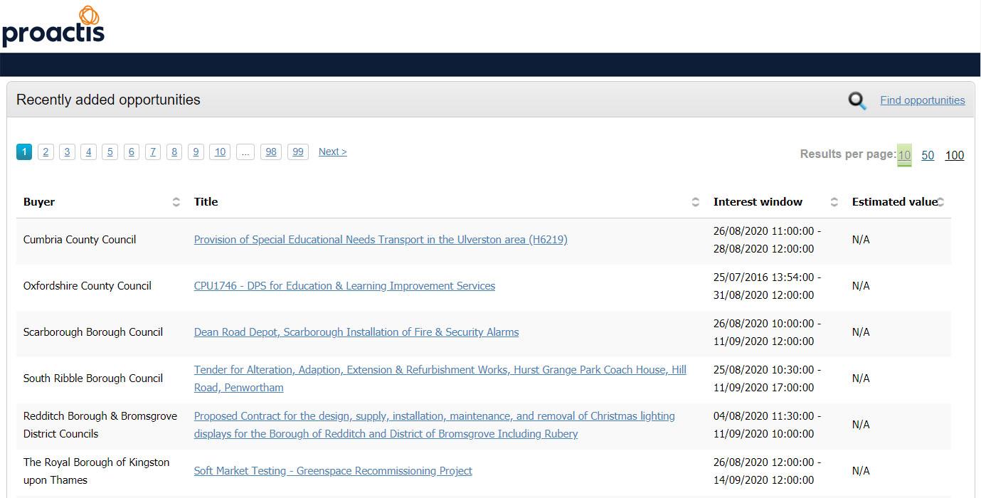Sort by Buyer column arrows
981x498 pixels.
coord(176,202)
